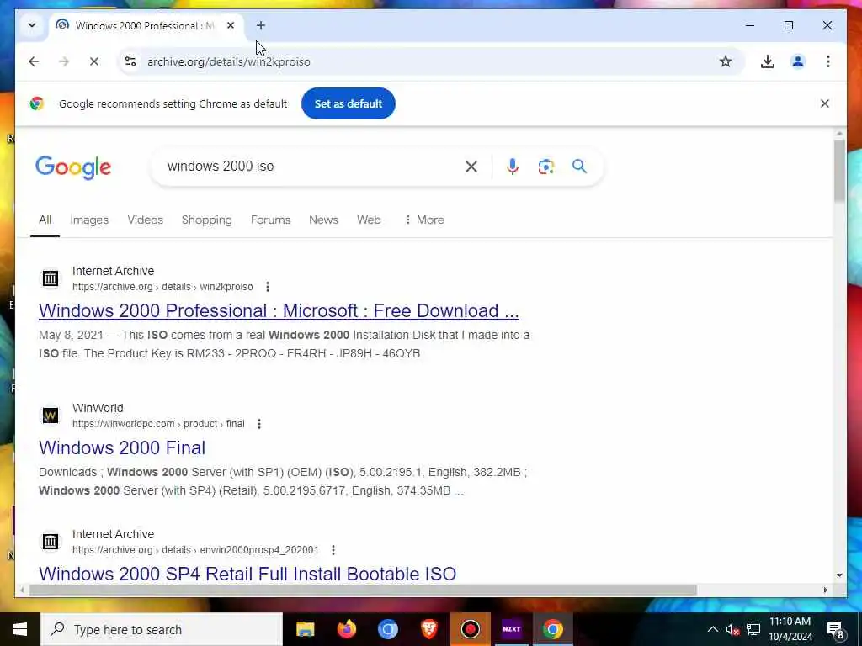Switch to the Videos tab

pyautogui.click(x=145, y=220)
